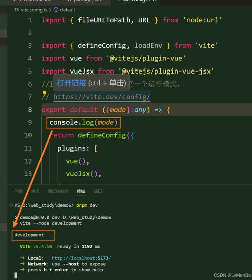This screenshot has width=252, height=280.
Task: Open the default symbol breadcrumb dropdown
Action: click(x=68, y=10)
